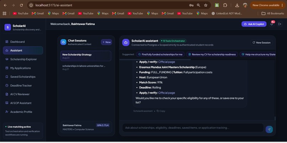Open the Chrome profile avatar
This screenshot has width=287, height=143.
point(245,5)
